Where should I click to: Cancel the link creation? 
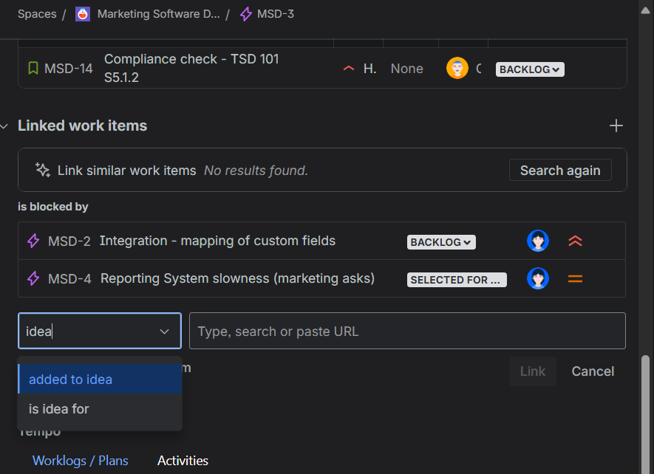592,371
